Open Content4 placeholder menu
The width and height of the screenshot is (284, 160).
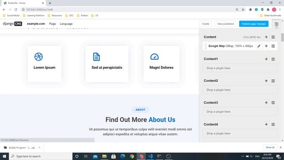(273, 124)
